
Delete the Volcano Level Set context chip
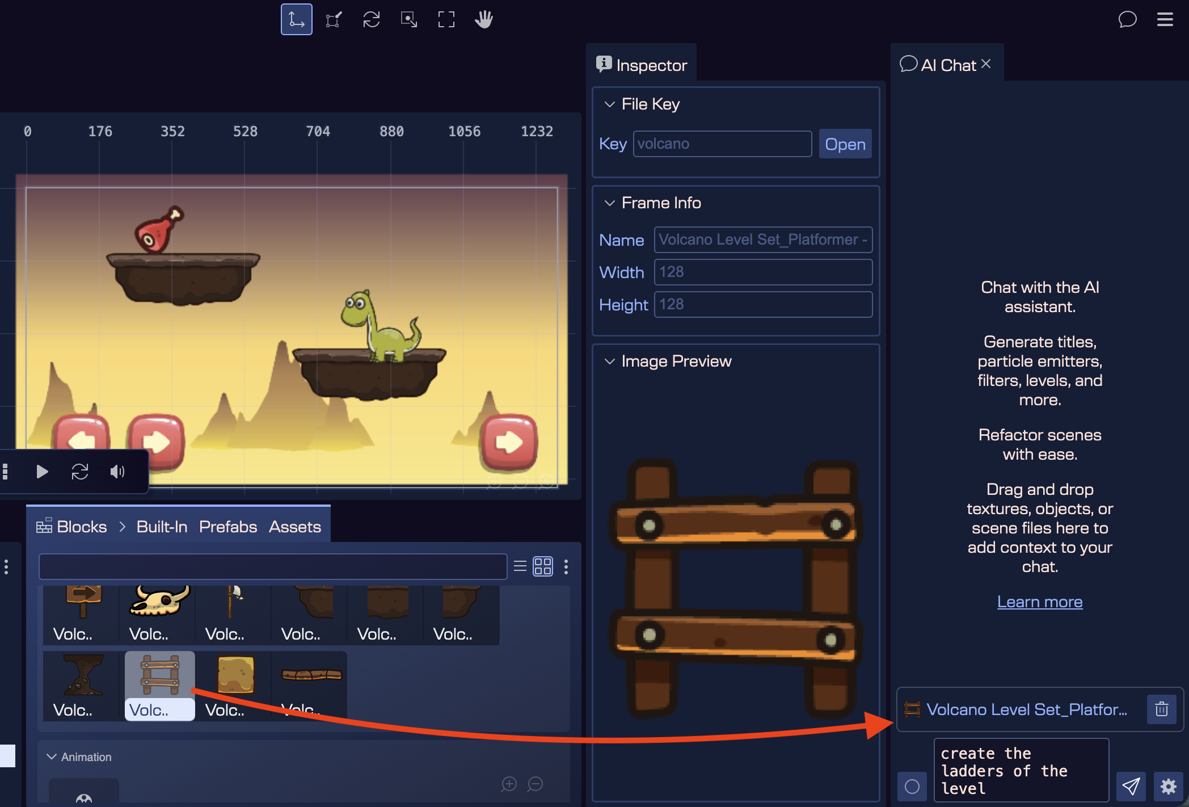[1161, 709]
